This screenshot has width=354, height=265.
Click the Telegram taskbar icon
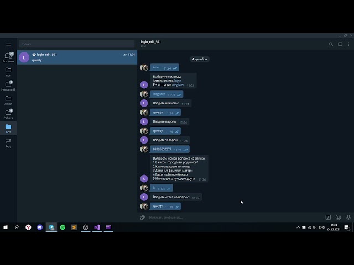pos(51,227)
